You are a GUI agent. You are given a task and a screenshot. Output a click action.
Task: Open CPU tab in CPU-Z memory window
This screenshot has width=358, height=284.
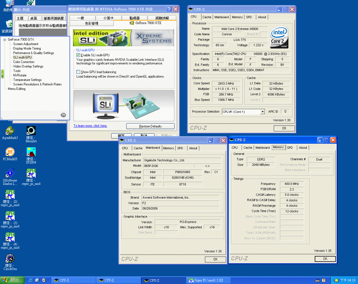[x=235, y=148]
